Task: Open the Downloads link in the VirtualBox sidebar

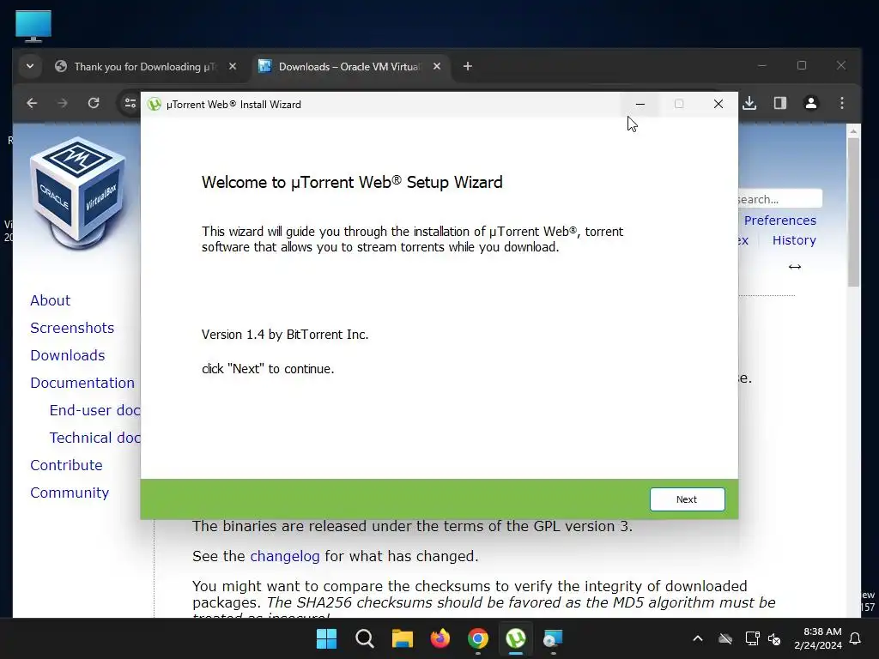Action: pyautogui.click(x=68, y=355)
